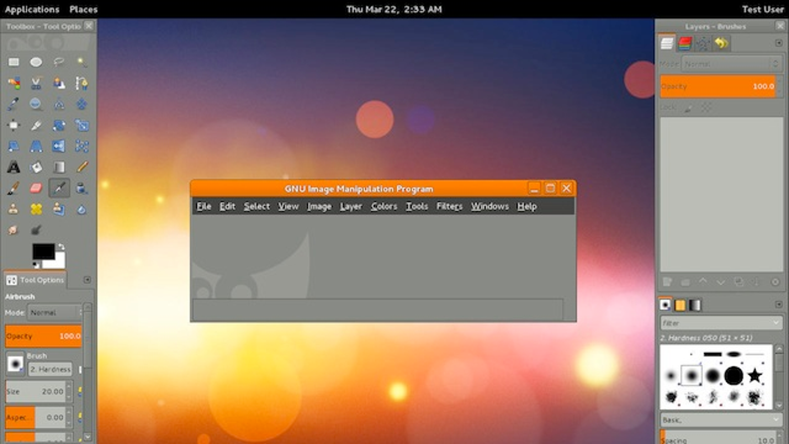The width and height of the screenshot is (789, 444).
Task: Open the Windows menu
Action: point(490,206)
